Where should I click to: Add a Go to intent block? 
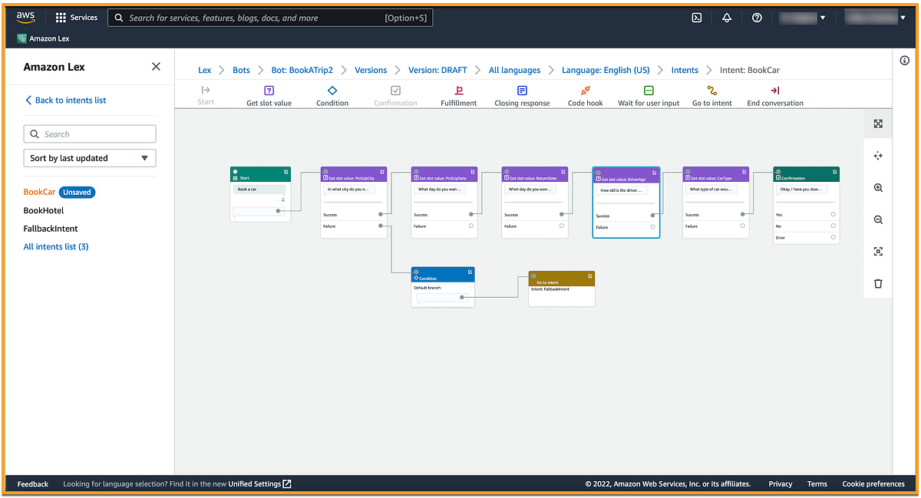tap(711, 96)
